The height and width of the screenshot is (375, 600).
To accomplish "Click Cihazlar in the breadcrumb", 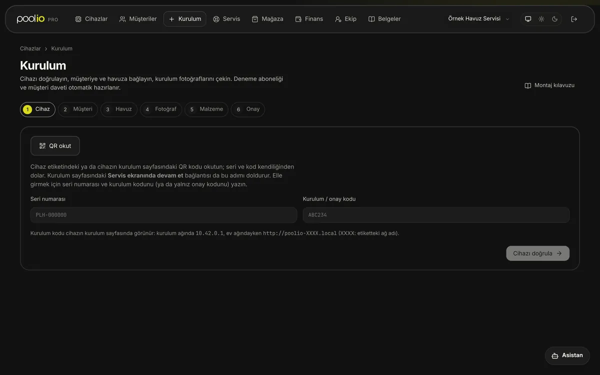I will click(30, 48).
